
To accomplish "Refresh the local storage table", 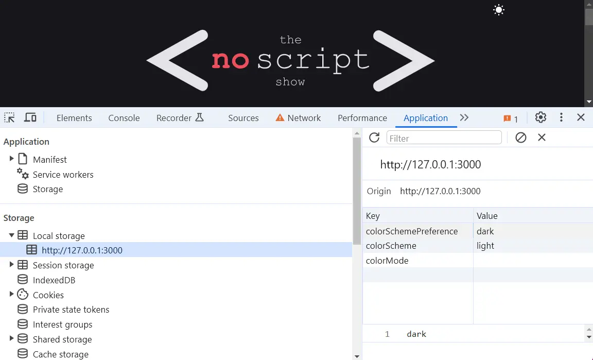I will pyautogui.click(x=374, y=138).
